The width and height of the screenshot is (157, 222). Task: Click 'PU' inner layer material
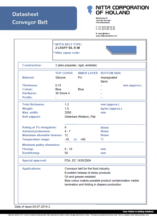point(80,77)
